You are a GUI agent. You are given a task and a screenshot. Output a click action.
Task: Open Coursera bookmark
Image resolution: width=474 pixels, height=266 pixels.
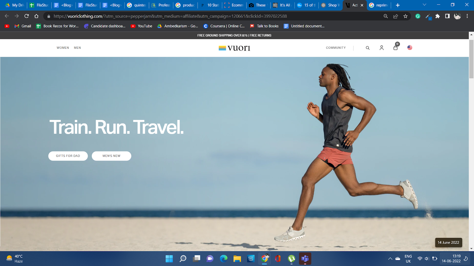[224, 26]
